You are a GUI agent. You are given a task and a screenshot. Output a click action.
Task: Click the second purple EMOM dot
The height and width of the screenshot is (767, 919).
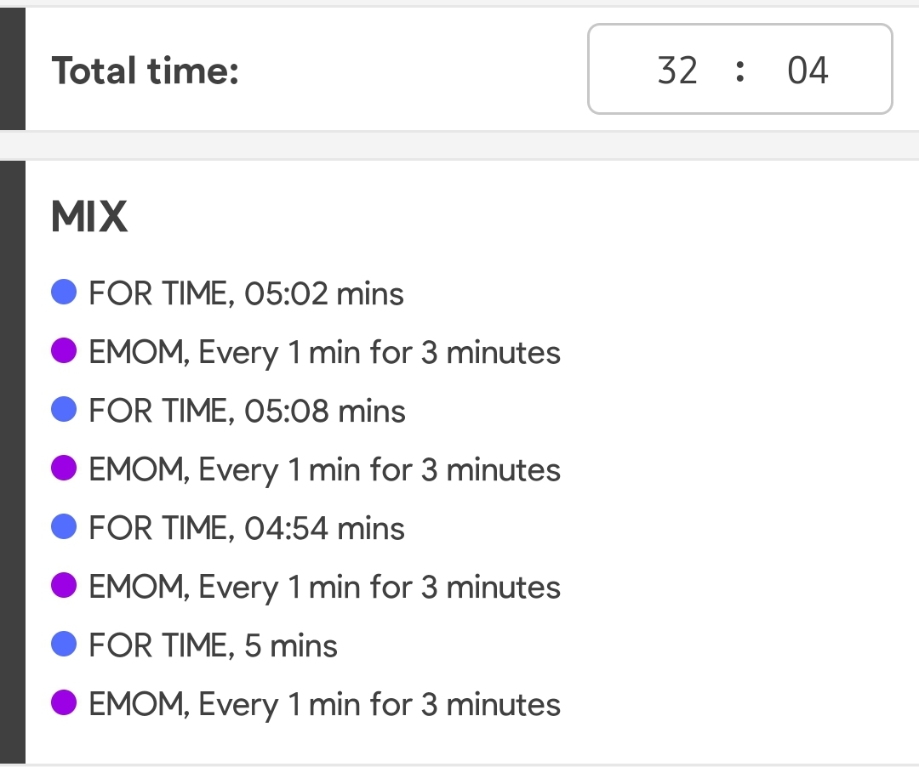coord(64,468)
